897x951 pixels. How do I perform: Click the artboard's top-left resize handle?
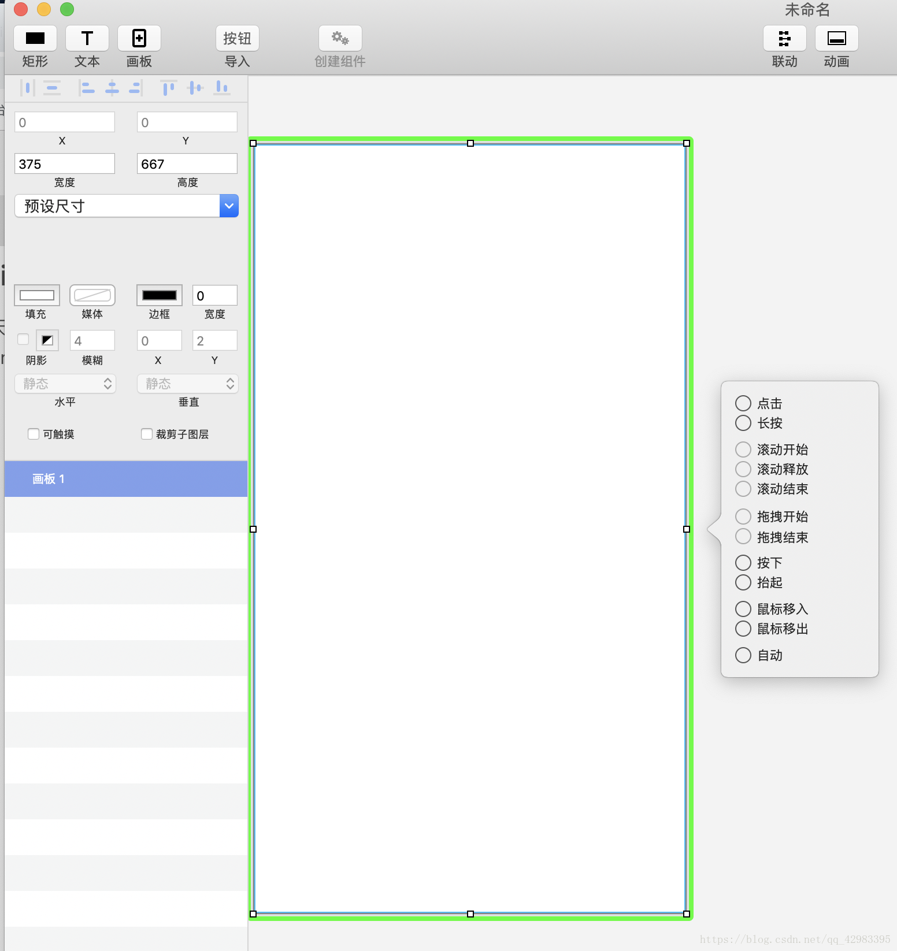[x=253, y=143]
